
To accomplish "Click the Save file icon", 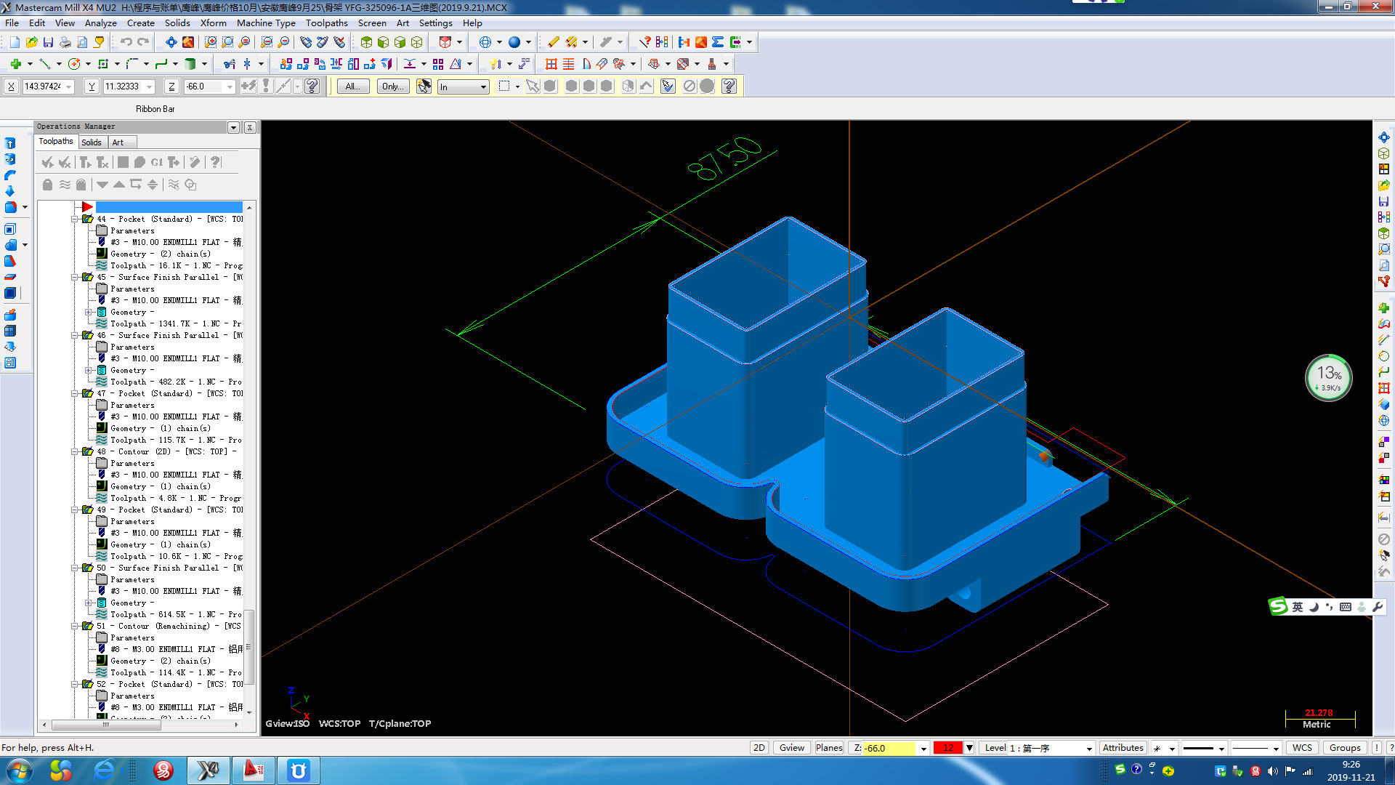I will click(48, 42).
